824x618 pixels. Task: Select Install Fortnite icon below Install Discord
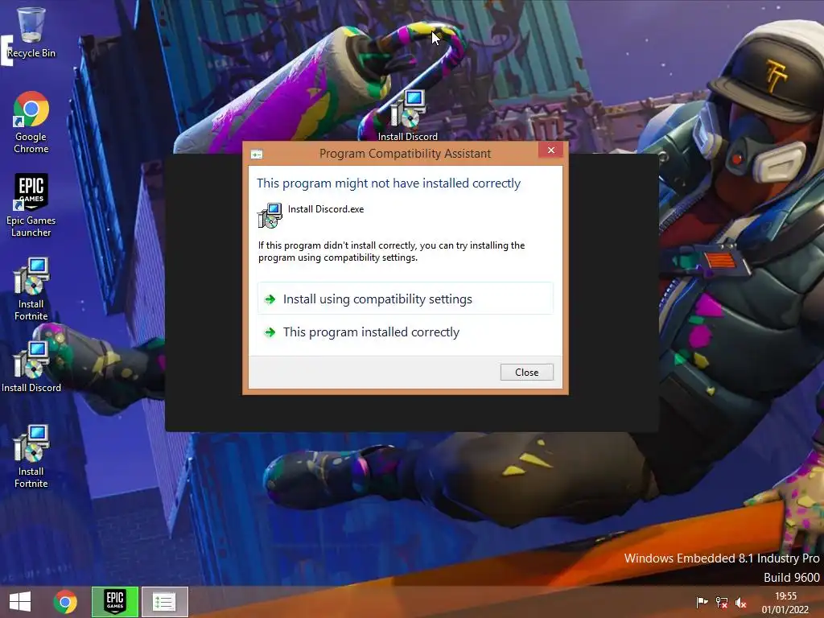pyautogui.click(x=31, y=456)
